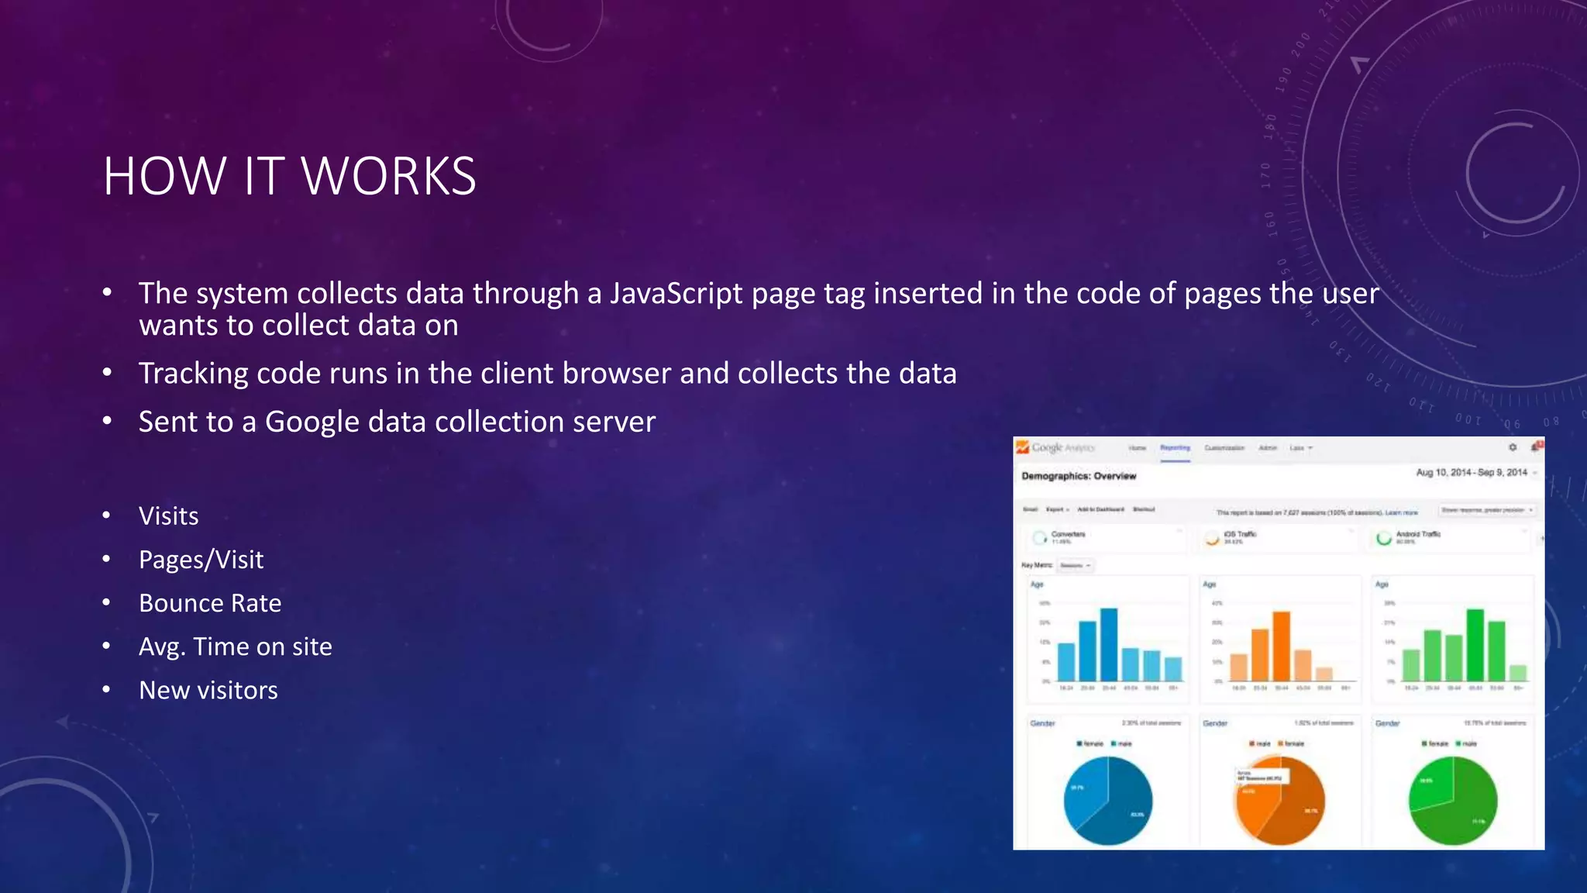Click the blue Gender pie chart
Image resolution: width=1587 pixels, height=893 pixels.
click(1108, 801)
